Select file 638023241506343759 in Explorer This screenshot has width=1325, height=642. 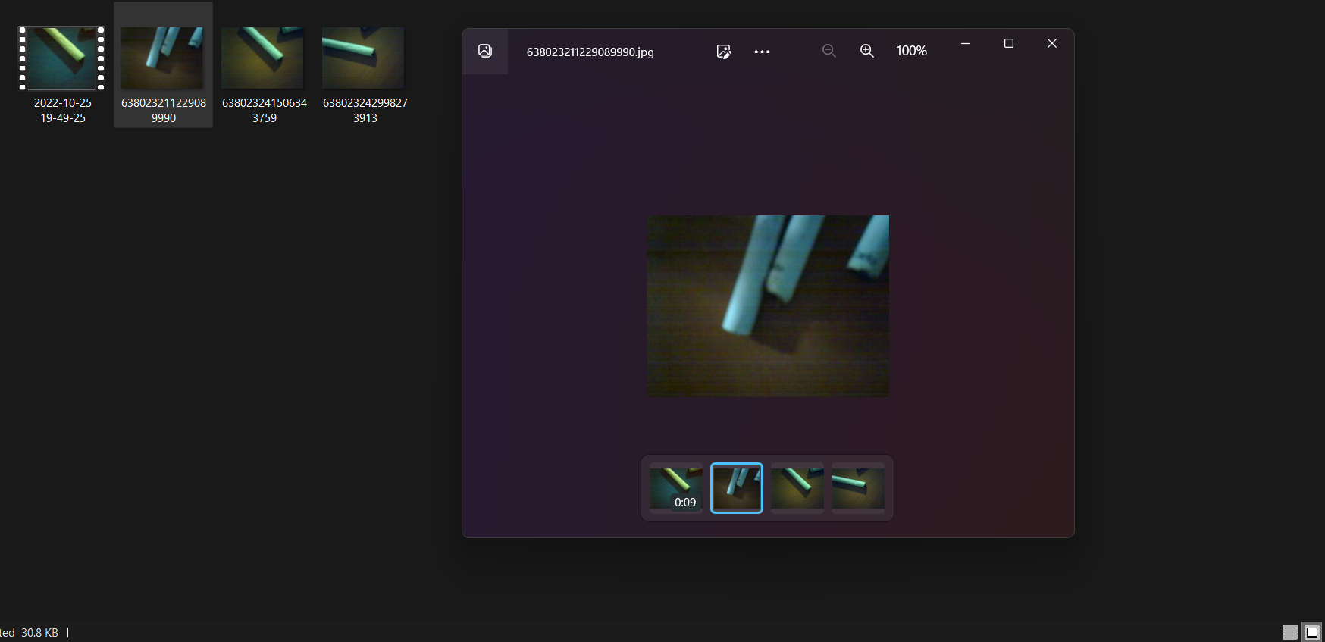pyautogui.click(x=264, y=65)
